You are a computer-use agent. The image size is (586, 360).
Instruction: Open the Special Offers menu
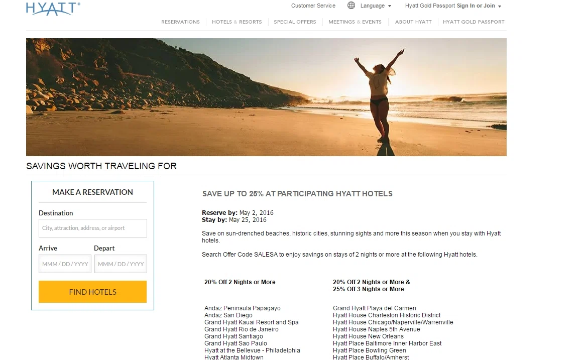pos(295,22)
